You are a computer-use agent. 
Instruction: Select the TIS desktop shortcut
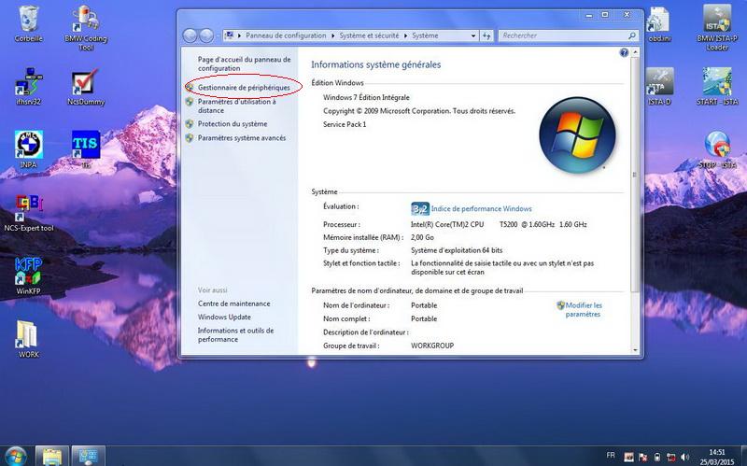(x=86, y=149)
